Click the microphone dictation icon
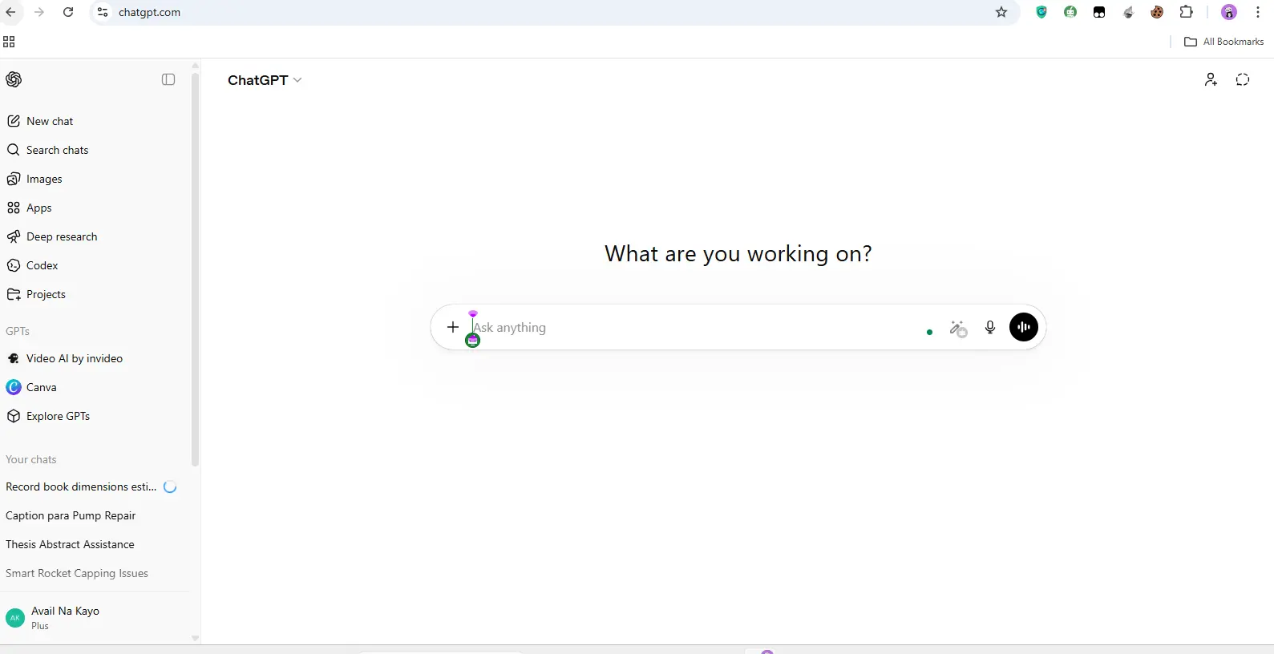 (990, 327)
